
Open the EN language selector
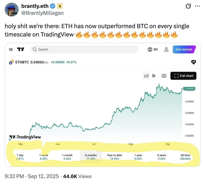coord(152,49)
